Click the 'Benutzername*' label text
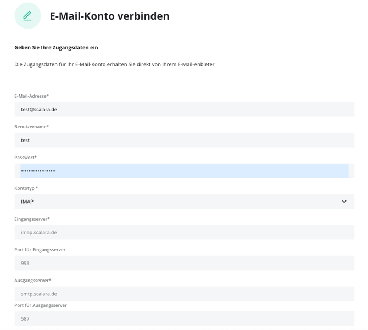368x330 pixels. (x=32, y=127)
